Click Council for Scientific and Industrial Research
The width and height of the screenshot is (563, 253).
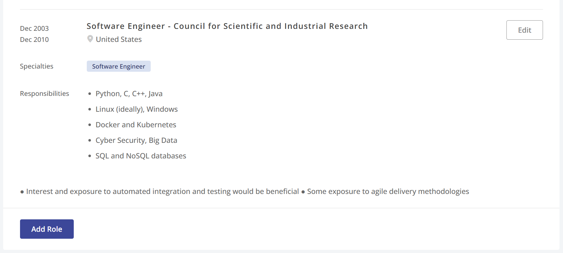[x=270, y=26]
